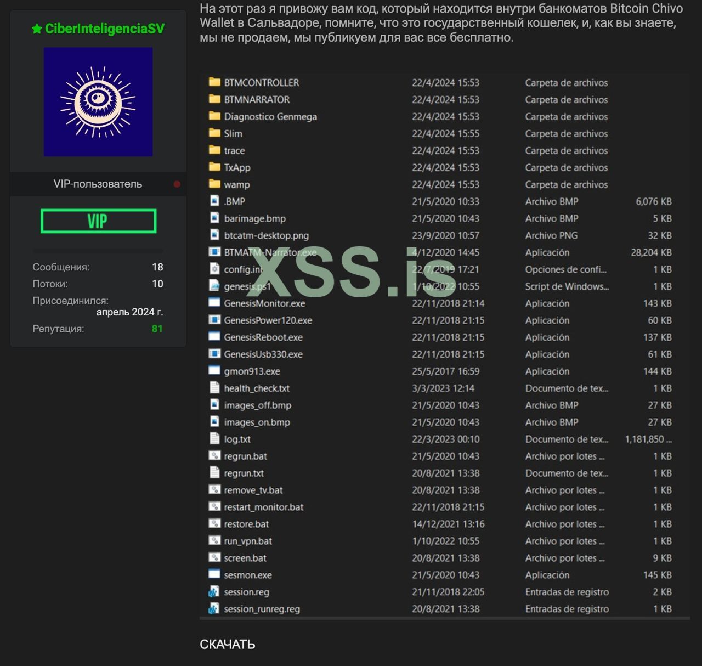Image resolution: width=702 pixels, height=666 pixels.
Task: Select the health_check.txt document icon
Action: pos(214,388)
